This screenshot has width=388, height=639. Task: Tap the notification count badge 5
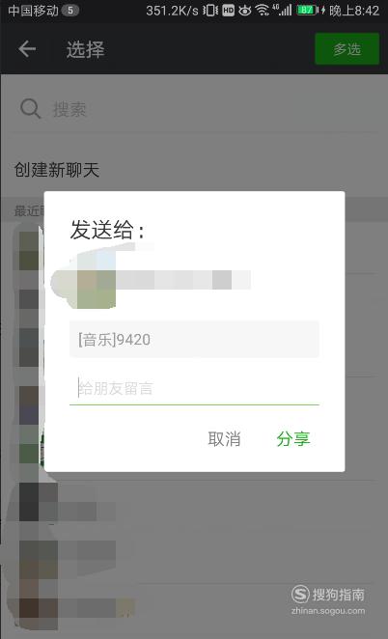70,11
